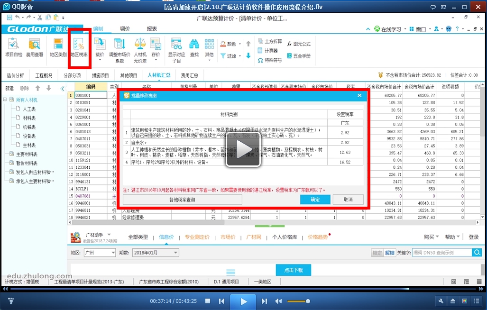Open the 造价分析 tab
This screenshot has height=310, width=487.
[16, 75]
